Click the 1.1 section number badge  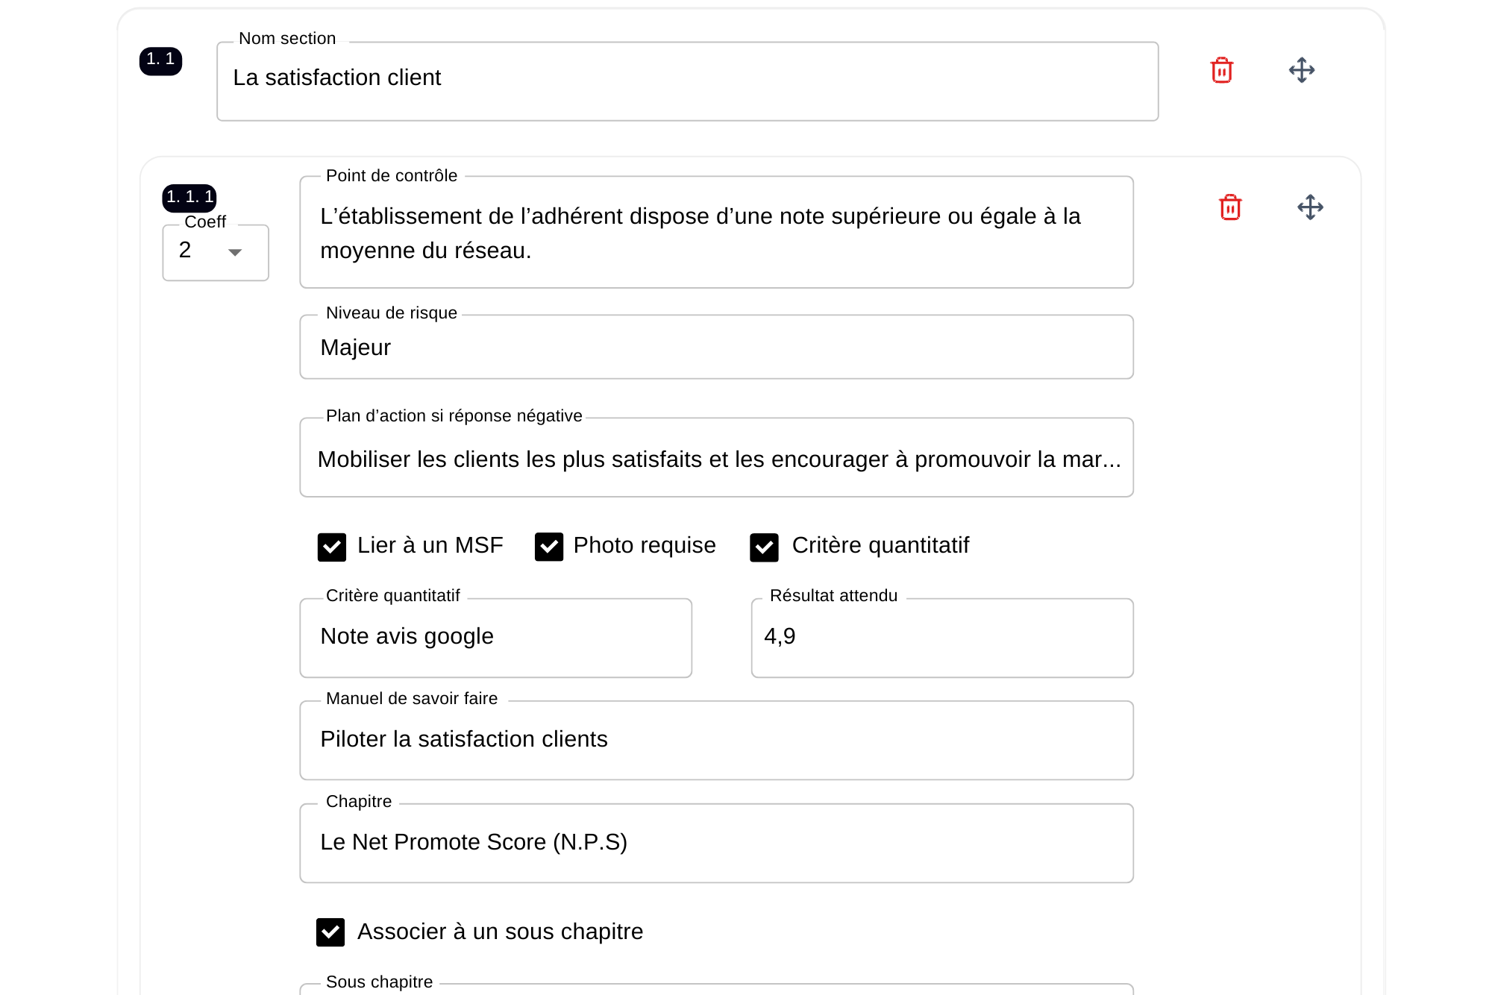160,60
